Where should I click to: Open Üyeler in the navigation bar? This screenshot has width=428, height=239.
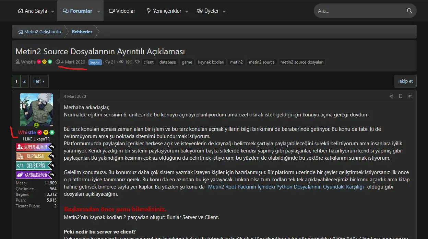click(x=208, y=11)
